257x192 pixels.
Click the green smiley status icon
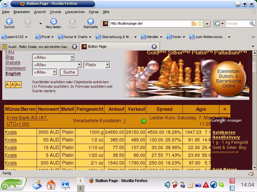(144, 121)
